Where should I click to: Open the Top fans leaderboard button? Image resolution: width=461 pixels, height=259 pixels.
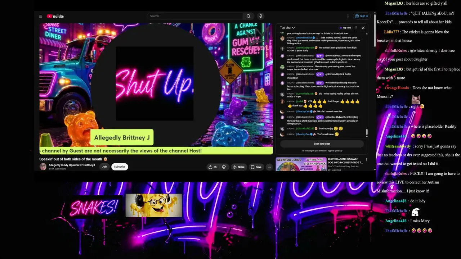coord(345,28)
